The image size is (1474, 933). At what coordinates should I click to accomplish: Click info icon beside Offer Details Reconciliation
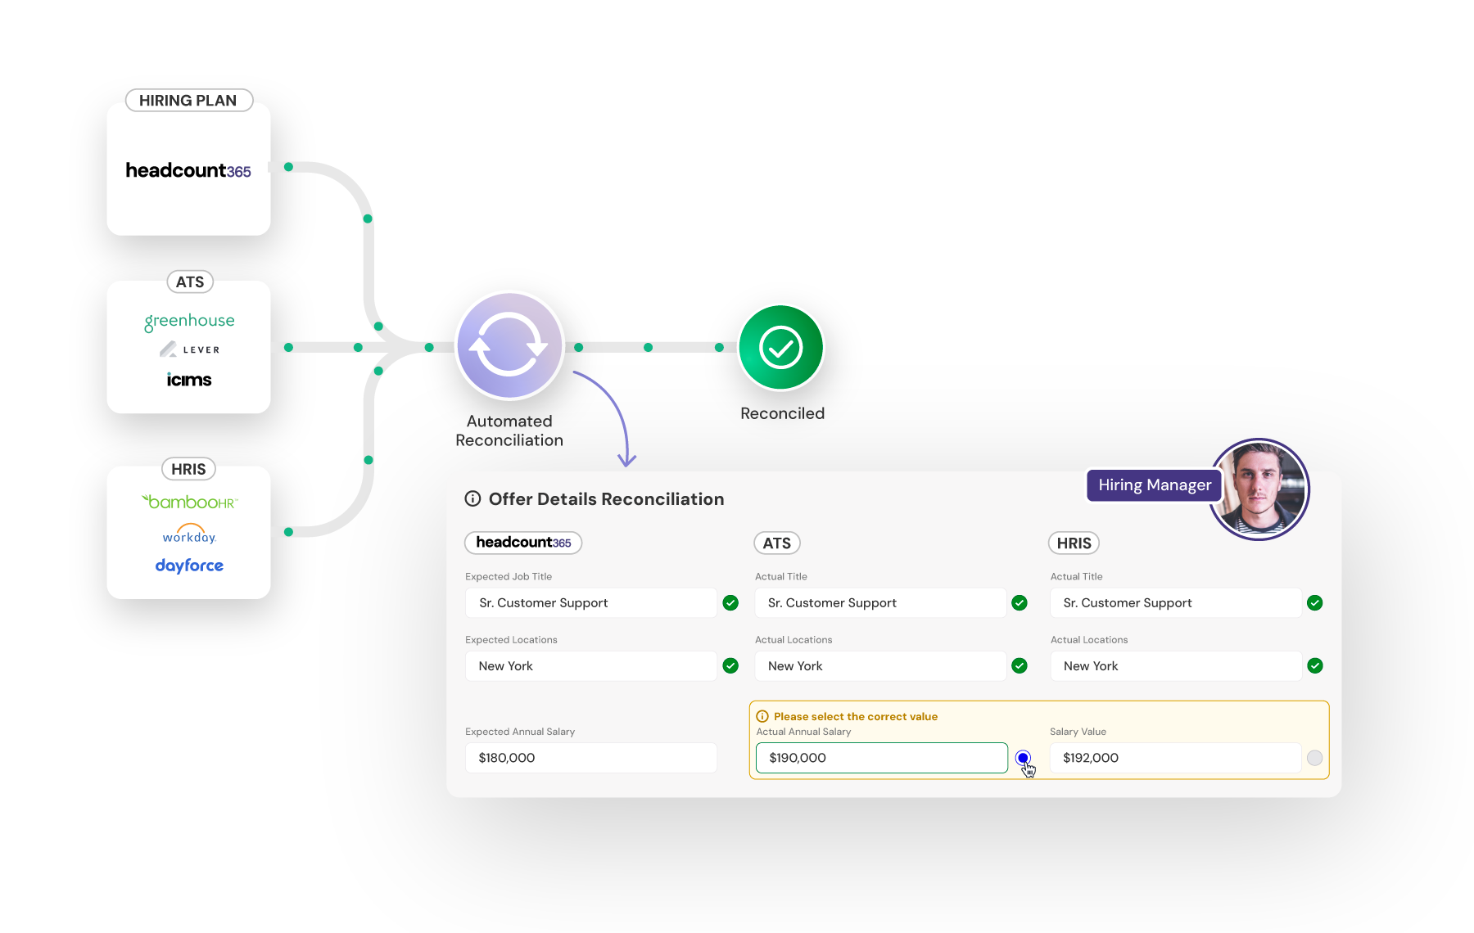click(x=472, y=498)
